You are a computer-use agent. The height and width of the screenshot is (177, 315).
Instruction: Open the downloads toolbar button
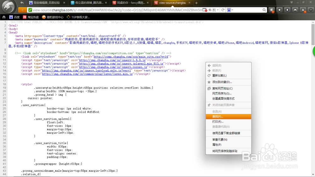pyautogui.click(x=287, y=10)
